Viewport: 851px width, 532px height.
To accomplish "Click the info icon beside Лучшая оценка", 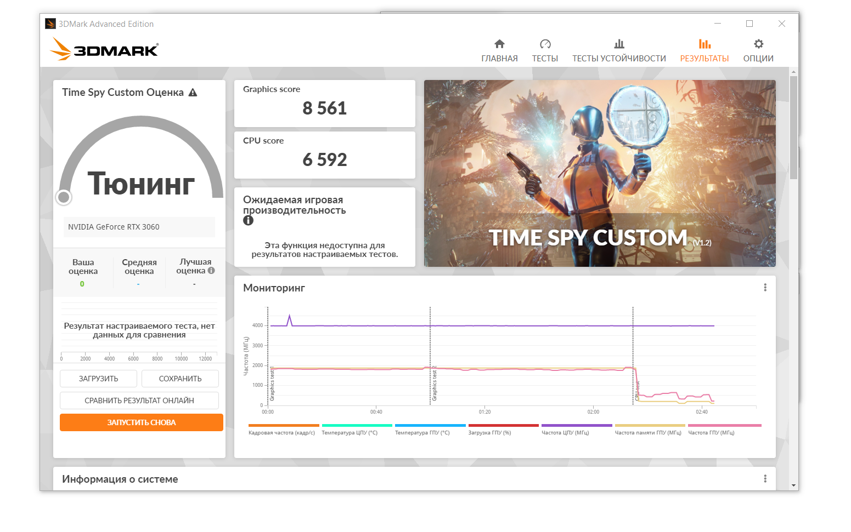I will pyautogui.click(x=211, y=271).
